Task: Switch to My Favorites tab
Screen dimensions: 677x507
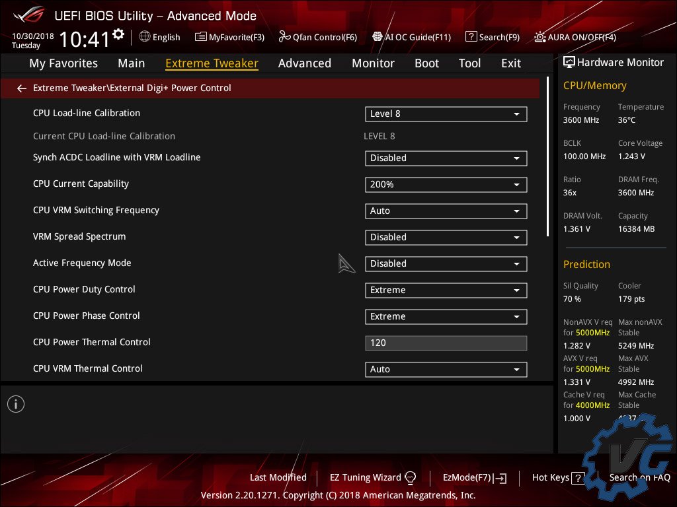Action: (x=63, y=63)
